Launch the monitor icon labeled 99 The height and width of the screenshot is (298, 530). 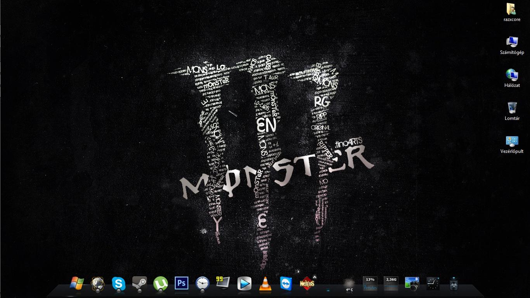tap(223, 283)
